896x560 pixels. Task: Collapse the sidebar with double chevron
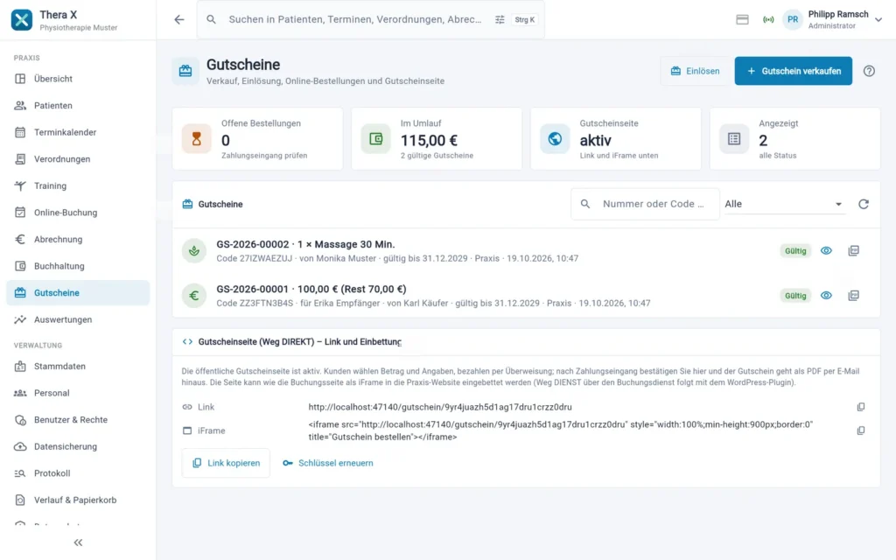78,542
